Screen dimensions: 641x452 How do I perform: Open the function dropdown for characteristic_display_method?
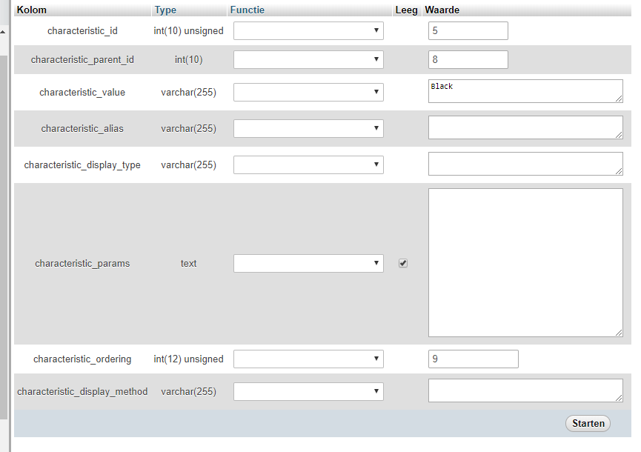click(x=308, y=391)
